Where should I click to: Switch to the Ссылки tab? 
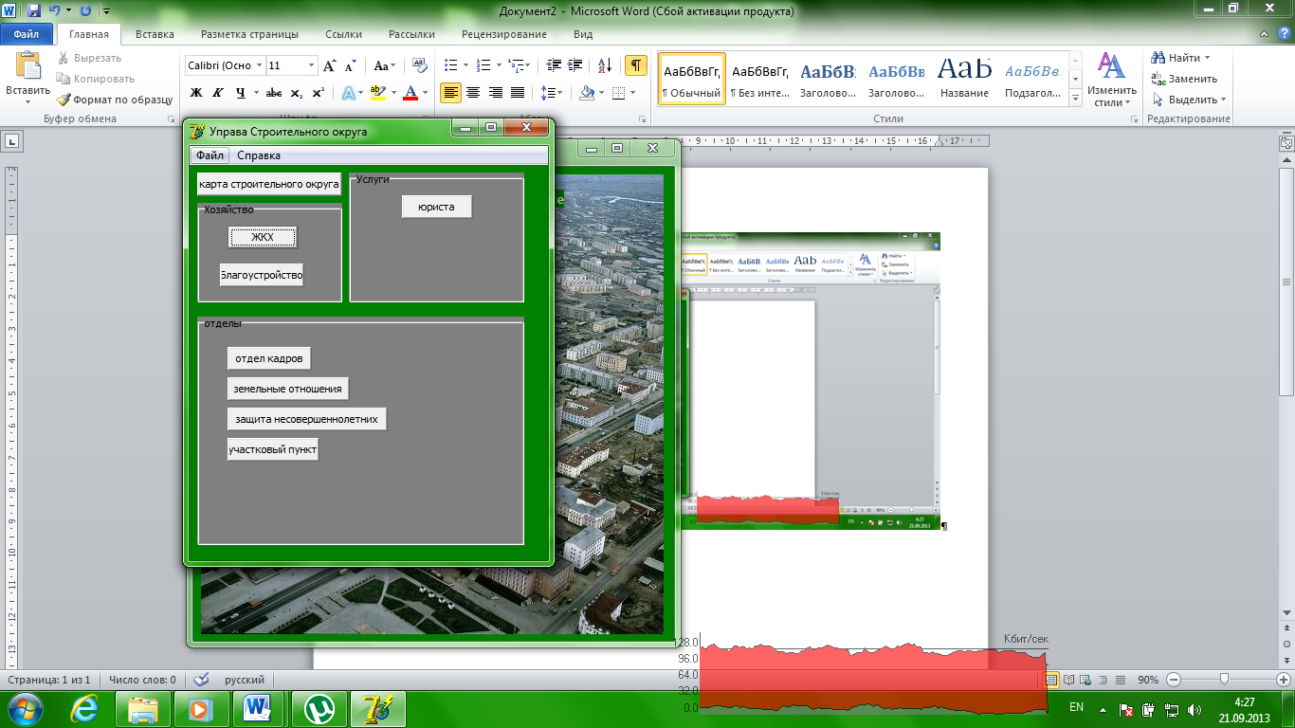(x=343, y=34)
